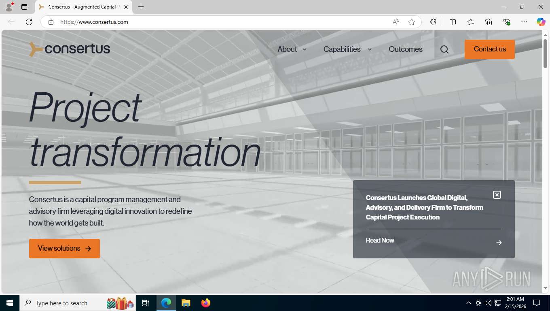Open the Tab actions menu icon

click(24, 7)
